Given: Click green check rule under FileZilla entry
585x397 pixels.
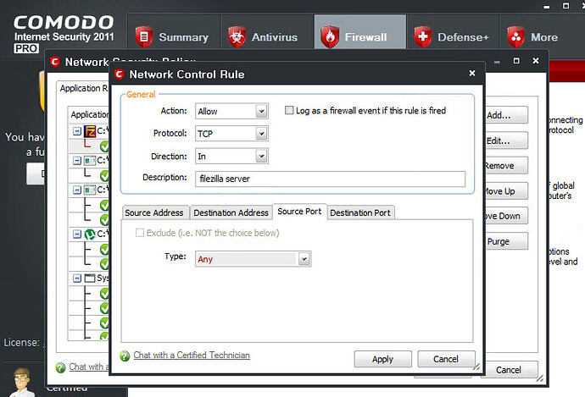Looking at the screenshot, I should 104,146.
